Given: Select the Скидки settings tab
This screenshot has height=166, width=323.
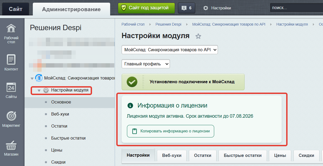Looking at the screenshot, I should (306, 155).
